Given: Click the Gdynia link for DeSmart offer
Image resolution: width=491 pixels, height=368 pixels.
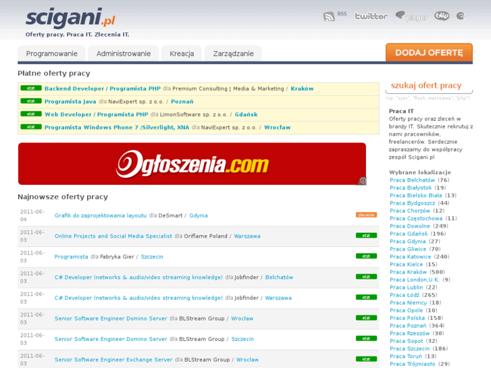Looking at the screenshot, I should tap(198, 215).
